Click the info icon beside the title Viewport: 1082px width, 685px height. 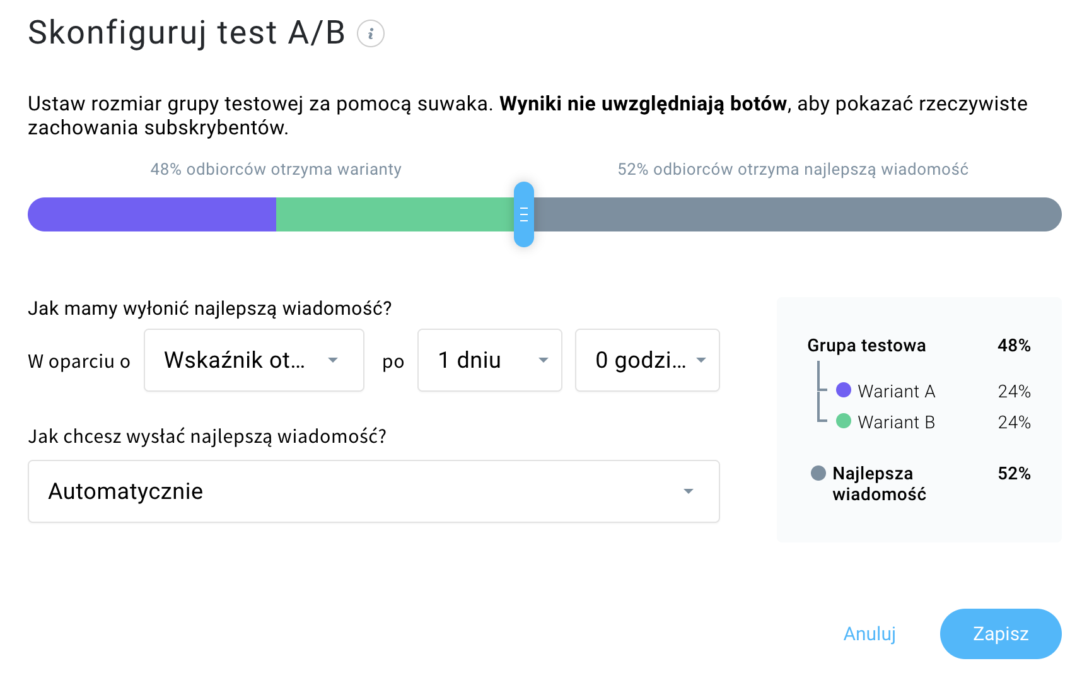tap(371, 33)
